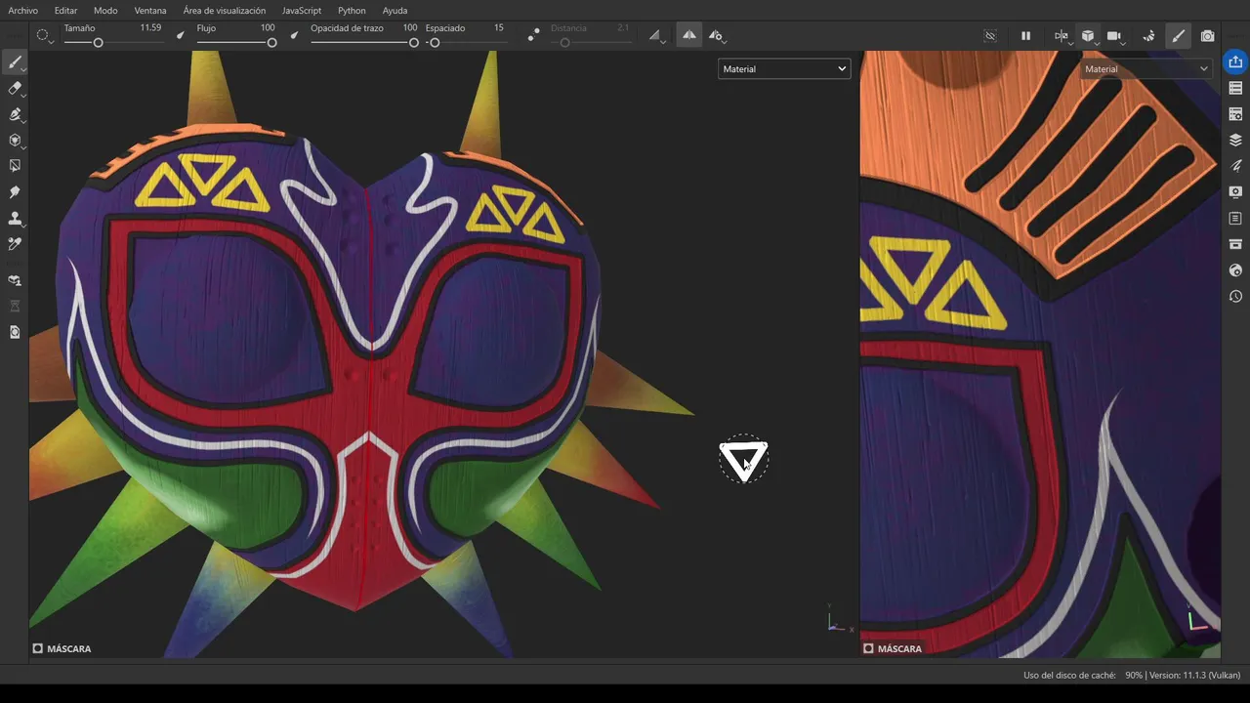1250x703 pixels.
Task: Open left viewport Material channel dropdown
Action: click(784, 69)
